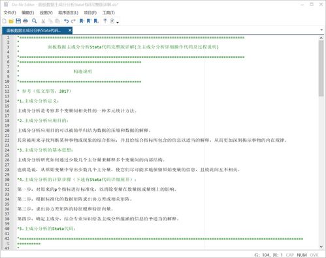Save the do-file with the floppy icon
The image size is (326, 258).
click(x=18, y=21)
